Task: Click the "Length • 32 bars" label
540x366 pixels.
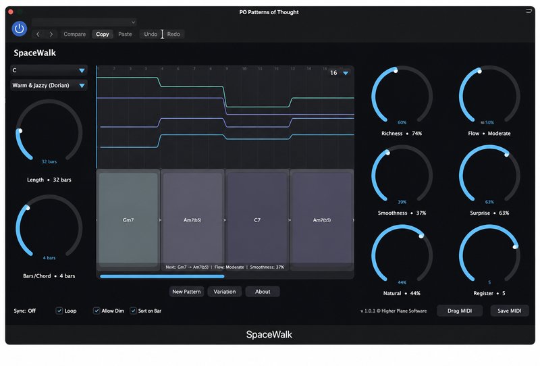Action: tap(49, 180)
